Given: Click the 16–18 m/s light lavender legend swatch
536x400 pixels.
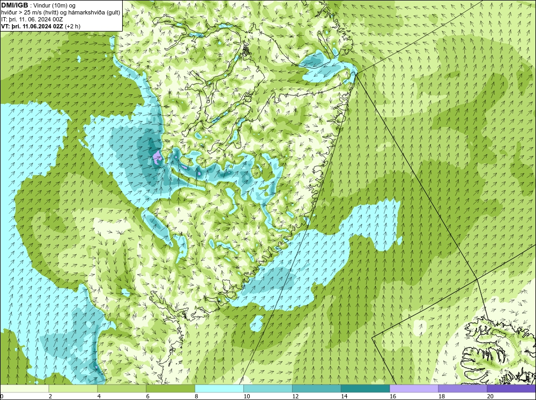Looking at the screenshot, I should (414, 388).
